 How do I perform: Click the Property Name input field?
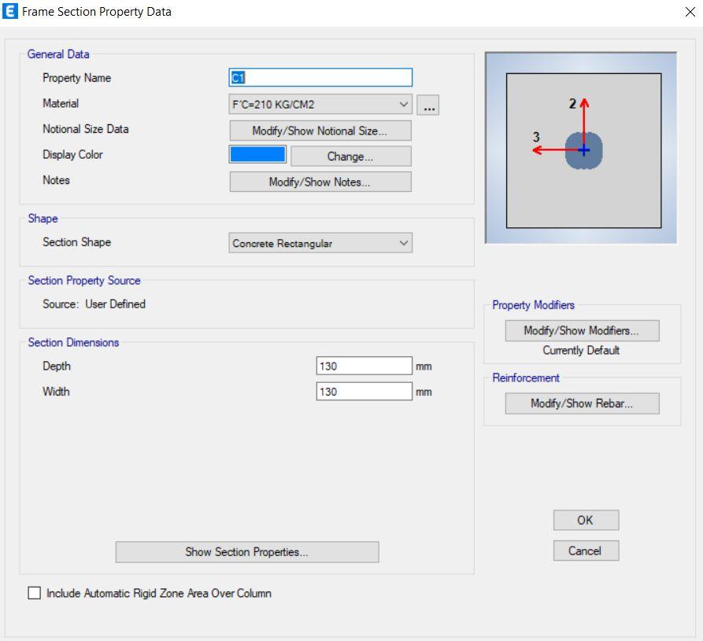point(320,78)
